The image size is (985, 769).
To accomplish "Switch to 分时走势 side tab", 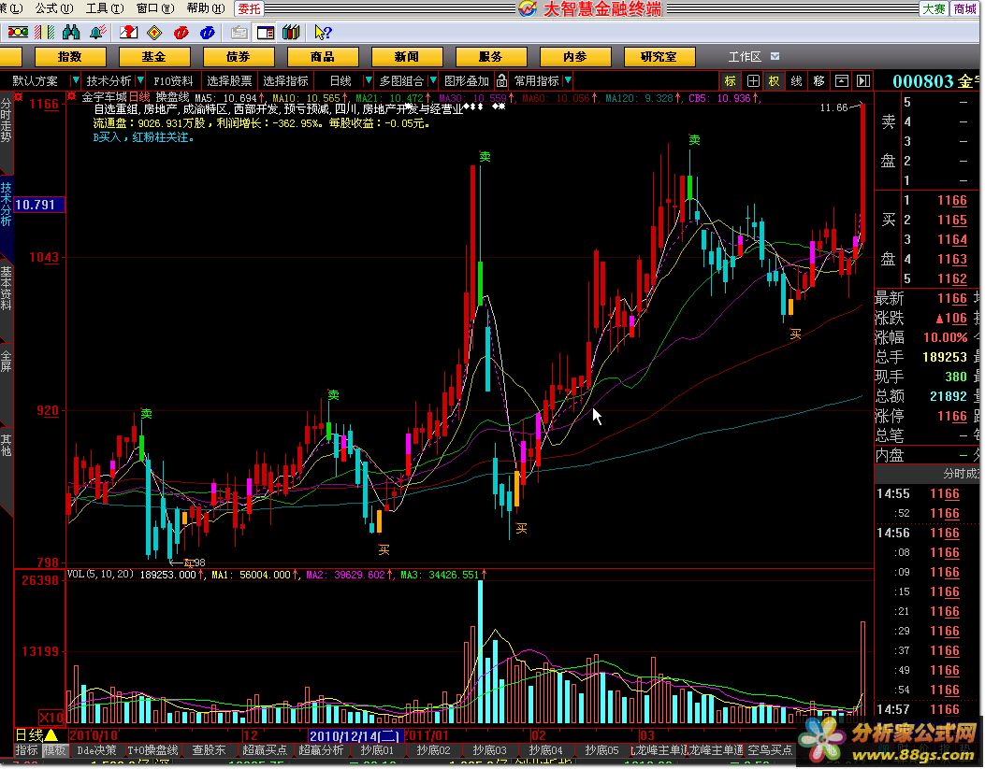I will pos(6,121).
